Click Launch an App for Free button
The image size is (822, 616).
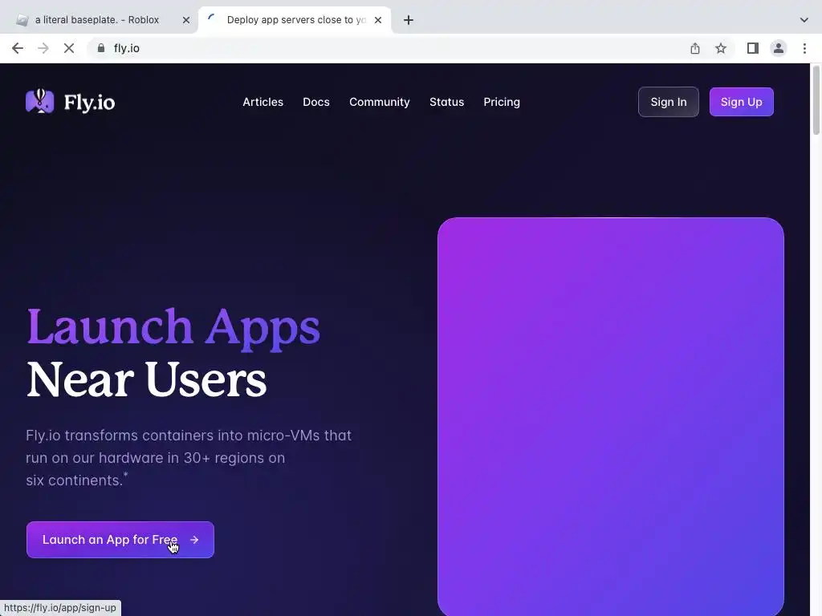pos(120,540)
